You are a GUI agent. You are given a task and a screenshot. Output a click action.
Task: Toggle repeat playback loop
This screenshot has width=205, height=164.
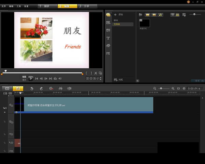[55, 79]
